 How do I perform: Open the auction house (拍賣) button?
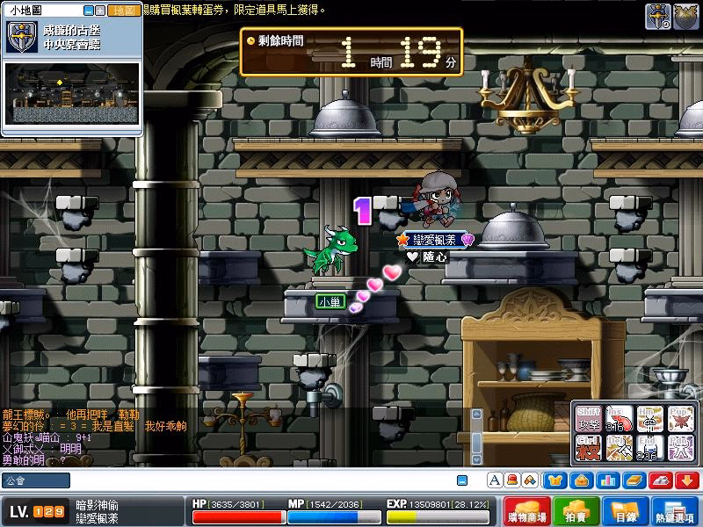(x=576, y=512)
